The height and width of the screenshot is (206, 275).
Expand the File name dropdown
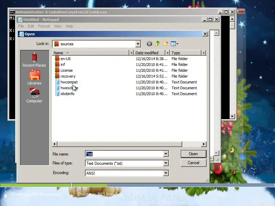tap(166, 154)
